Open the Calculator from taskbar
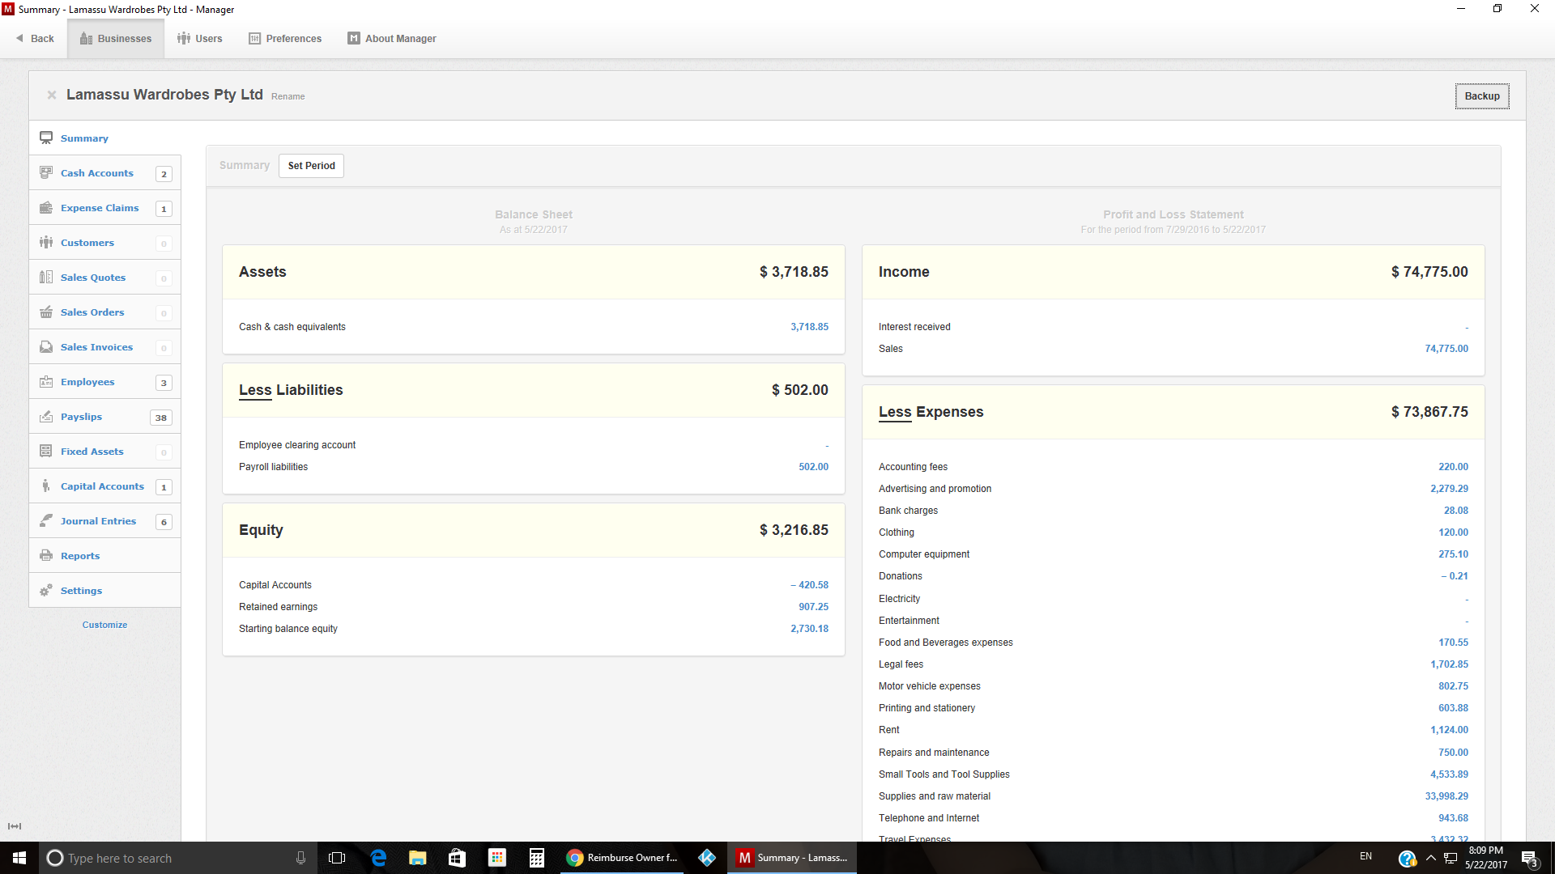The width and height of the screenshot is (1555, 874). pos(536,858)
